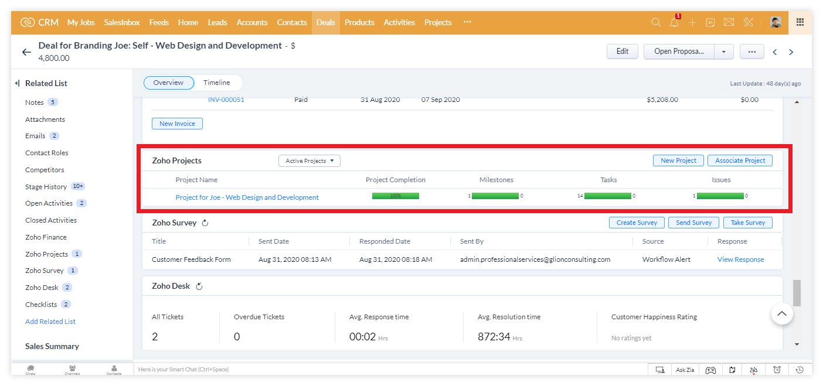Go back using the left arrow

tap(26, 52)
